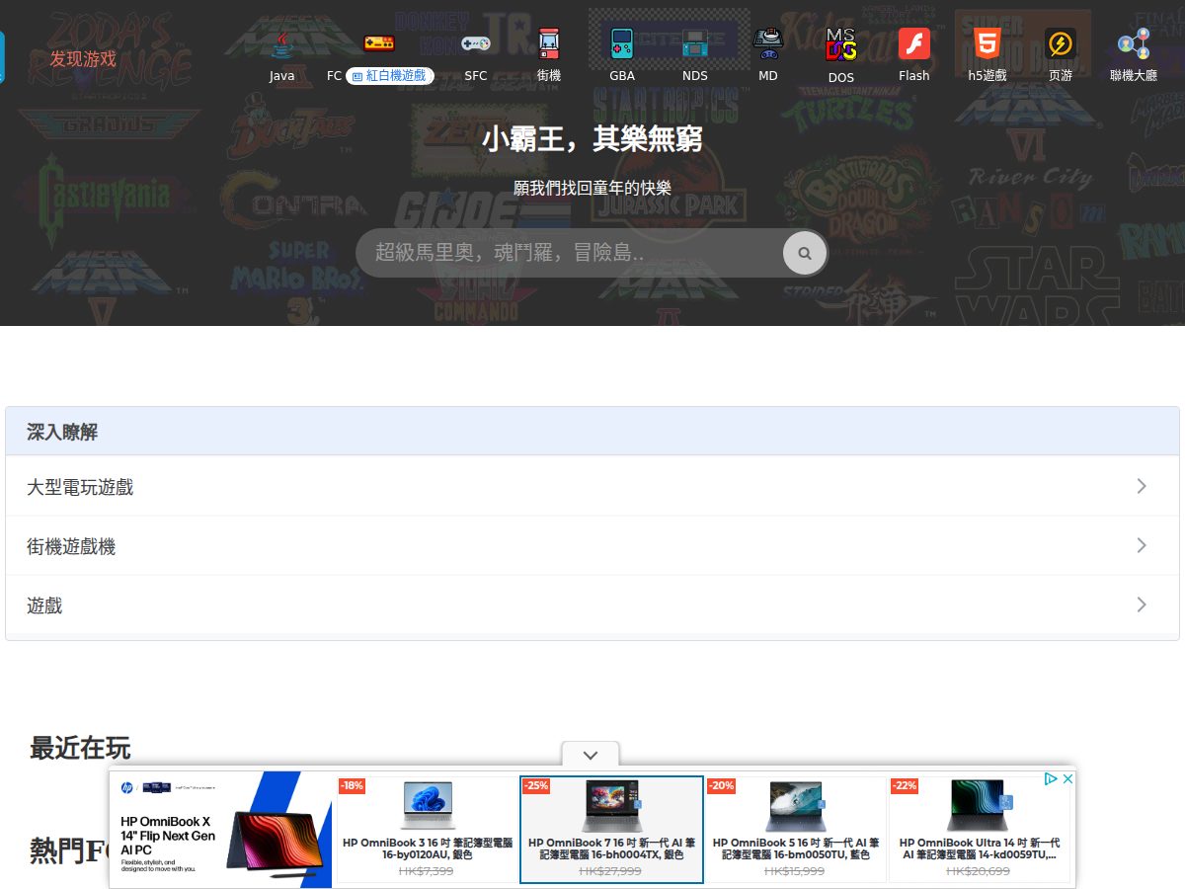Open the HP OmniBook Ultra 14 ad
The height and width of the screenshot is (889, 1185).
(x=980, y=830)
